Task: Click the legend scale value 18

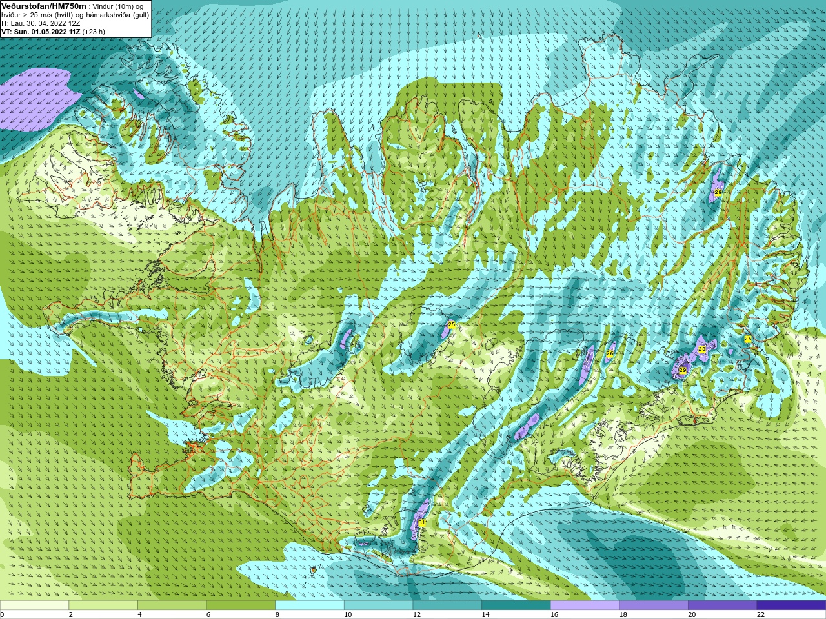Action: click(x=623, y=614)
